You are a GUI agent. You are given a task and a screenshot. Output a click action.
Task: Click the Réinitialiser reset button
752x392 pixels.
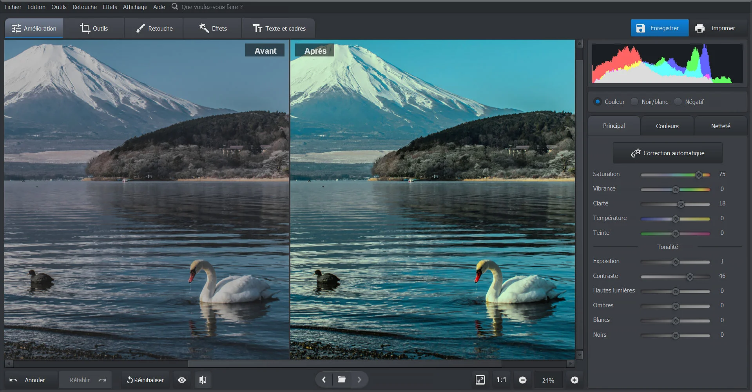coord(145,380)
